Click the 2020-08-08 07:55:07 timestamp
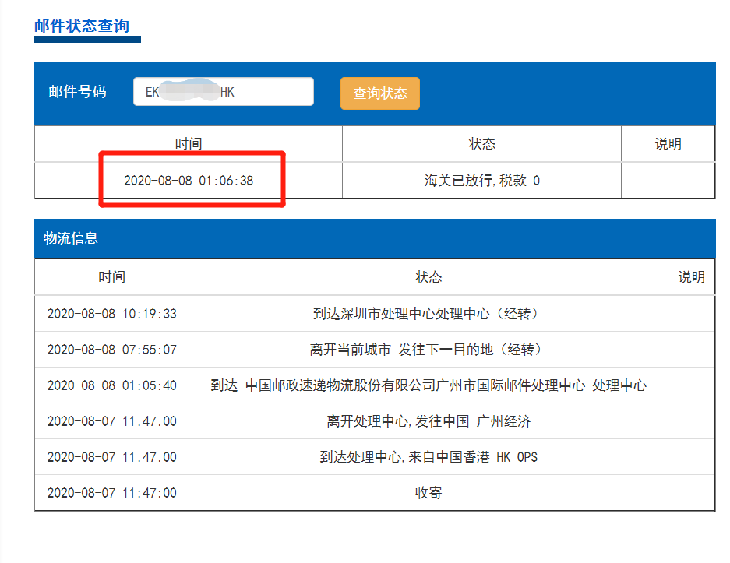This screenshot has width=730, height=563. pyautogui.click(x=111, y=350)
